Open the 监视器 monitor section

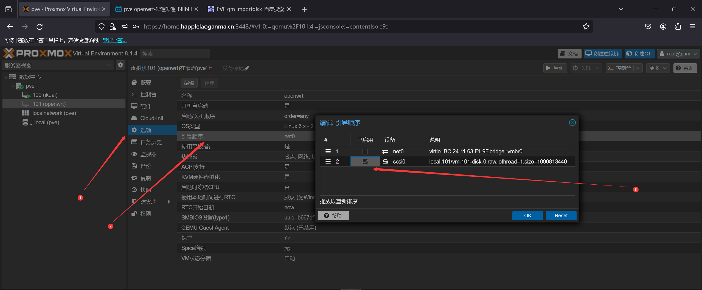[148, 154]
